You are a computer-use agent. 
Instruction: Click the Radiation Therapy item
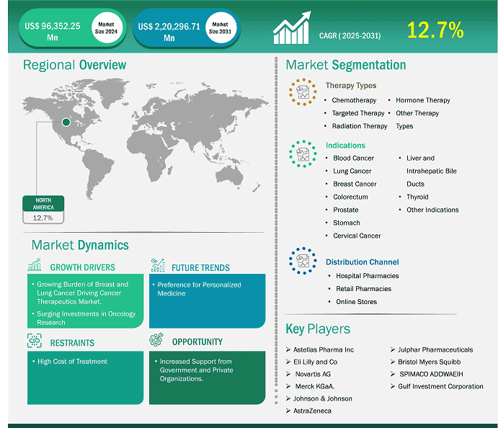click(x=360, y=126)
